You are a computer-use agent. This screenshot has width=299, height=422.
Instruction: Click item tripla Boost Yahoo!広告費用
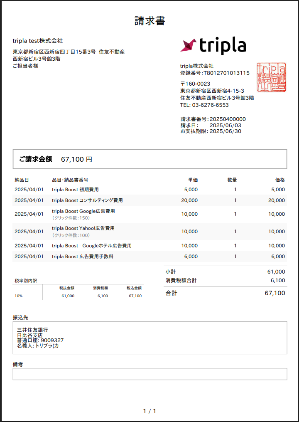click(x=83, y=228)
